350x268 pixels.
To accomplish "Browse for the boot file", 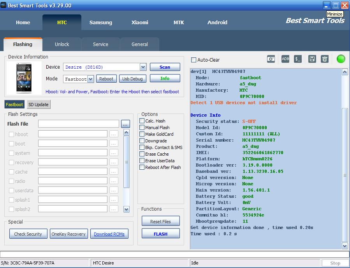I will 114,144.
